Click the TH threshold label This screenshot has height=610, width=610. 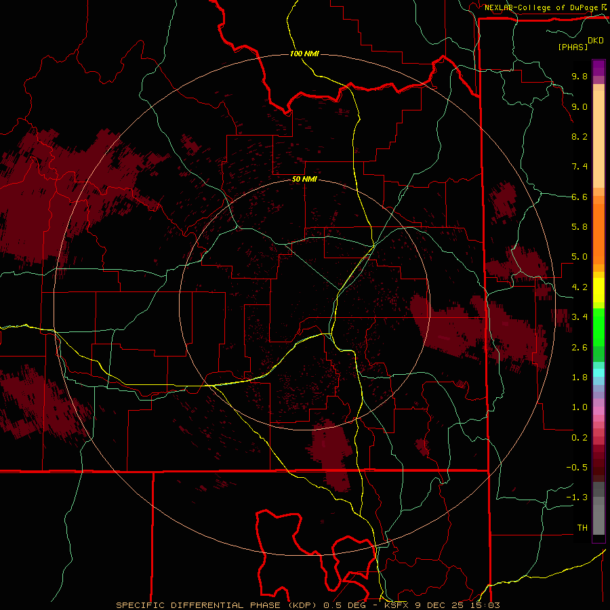(x=582, y=528)
